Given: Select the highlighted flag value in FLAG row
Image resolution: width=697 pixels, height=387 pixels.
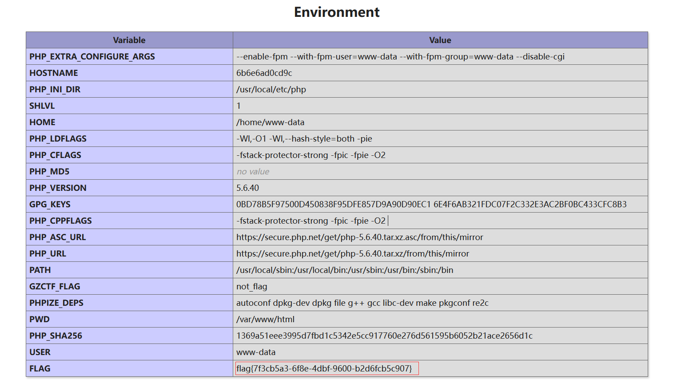Looking at the screenshot, I should 324,369.
